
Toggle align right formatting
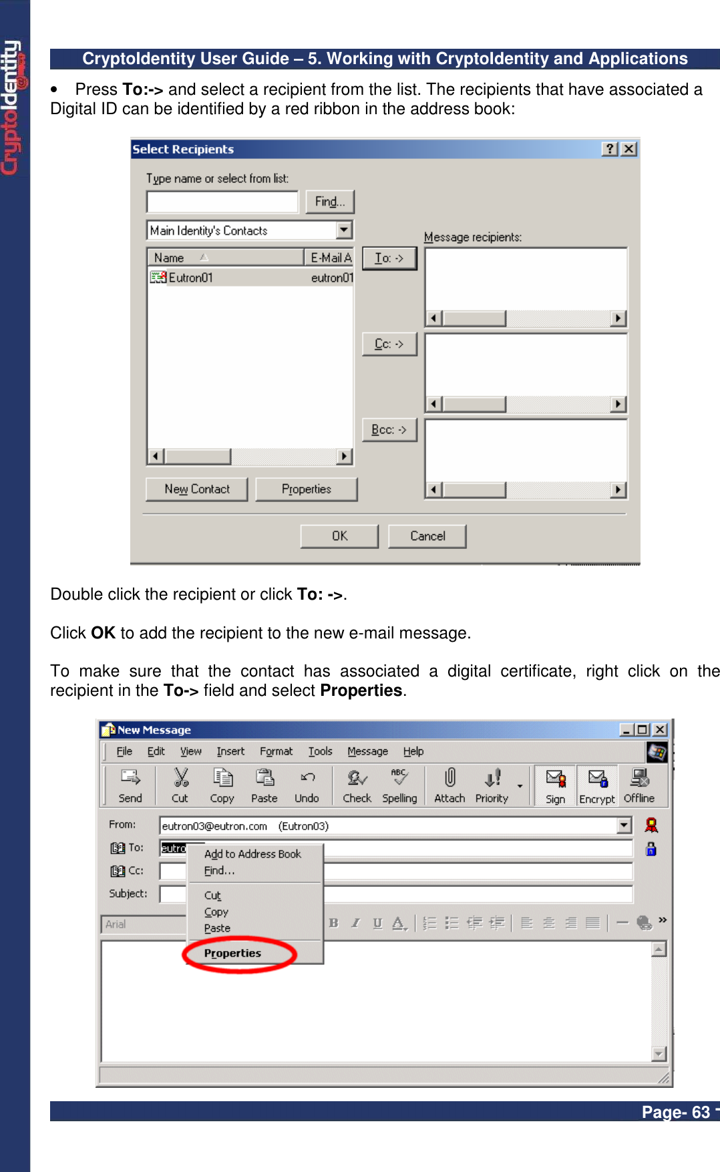[x=571, y=923]
